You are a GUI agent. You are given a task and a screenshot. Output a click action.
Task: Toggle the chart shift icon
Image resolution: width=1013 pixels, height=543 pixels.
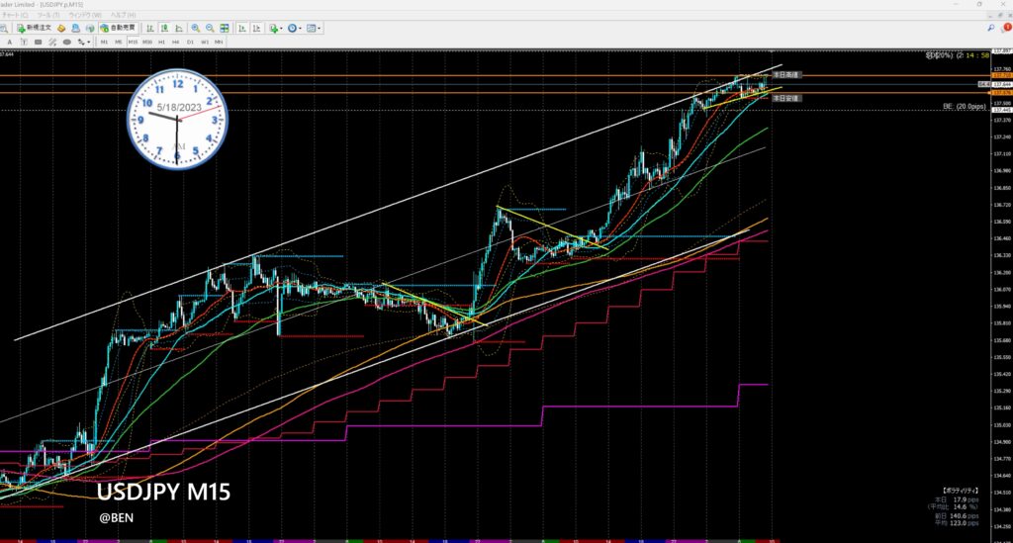coord(257,29)
